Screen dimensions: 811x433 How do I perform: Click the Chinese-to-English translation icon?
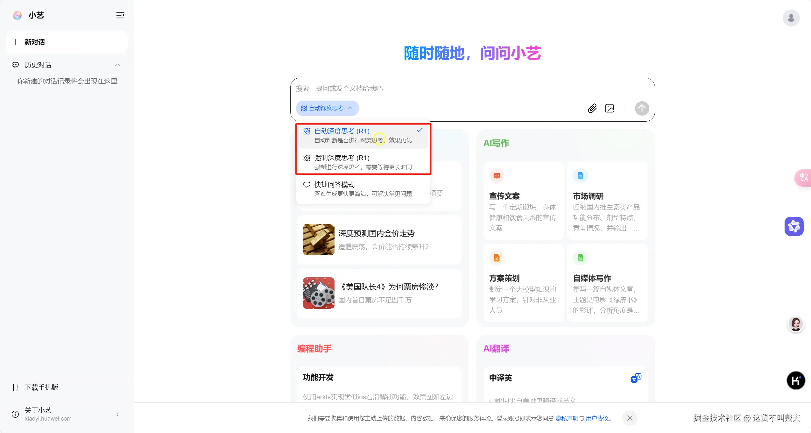pos(636,378)
